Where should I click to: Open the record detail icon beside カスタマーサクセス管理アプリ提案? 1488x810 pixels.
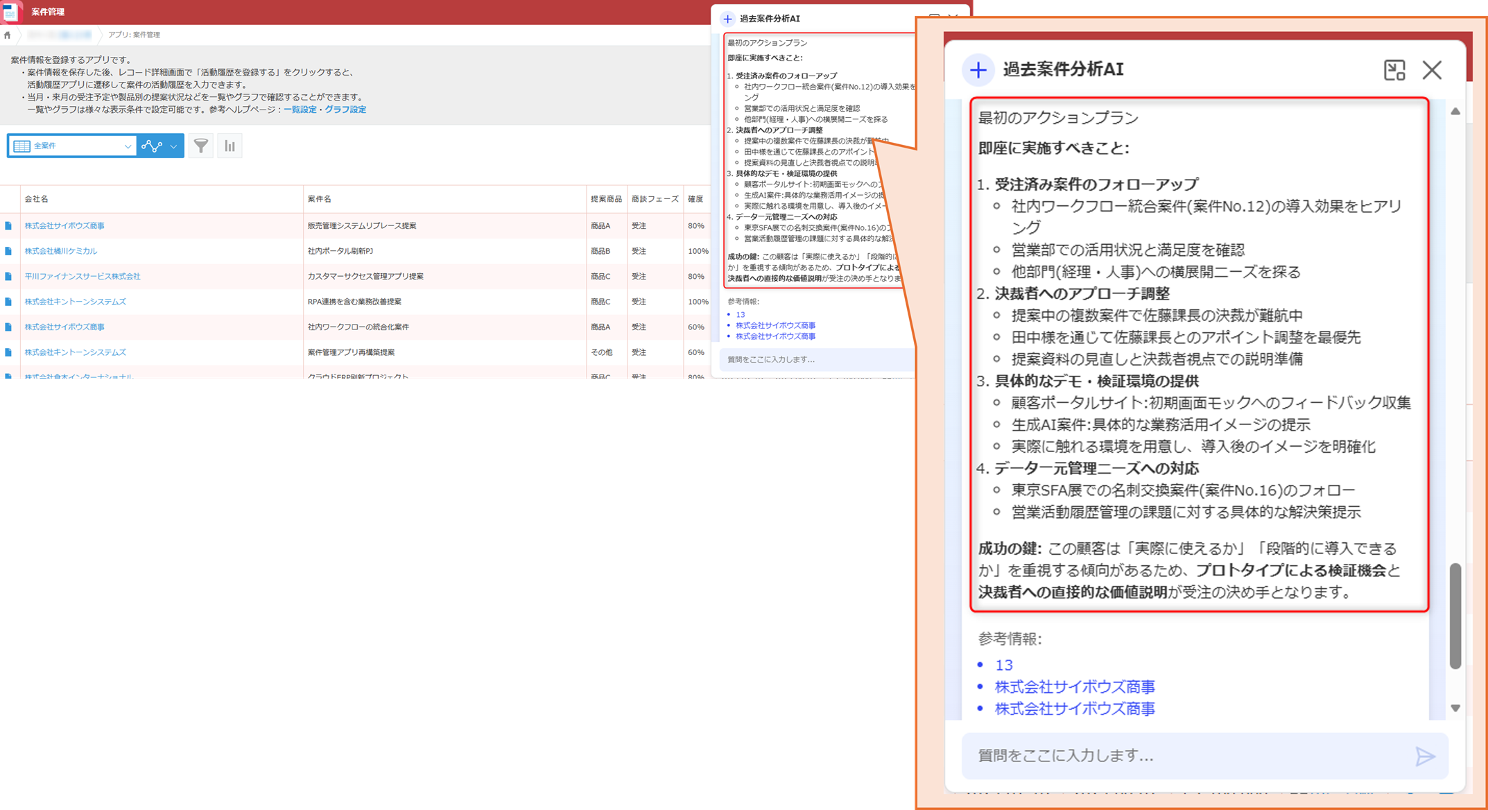click(8, 276)
